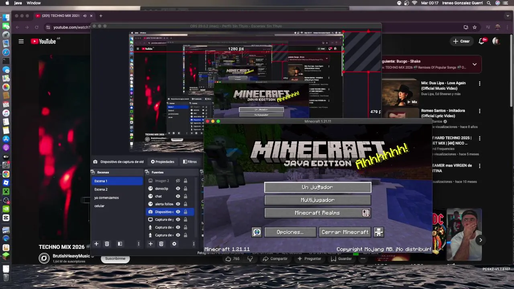514x289 pixels.
Task: Add a new source with plus icon
Action: [151, 244]
